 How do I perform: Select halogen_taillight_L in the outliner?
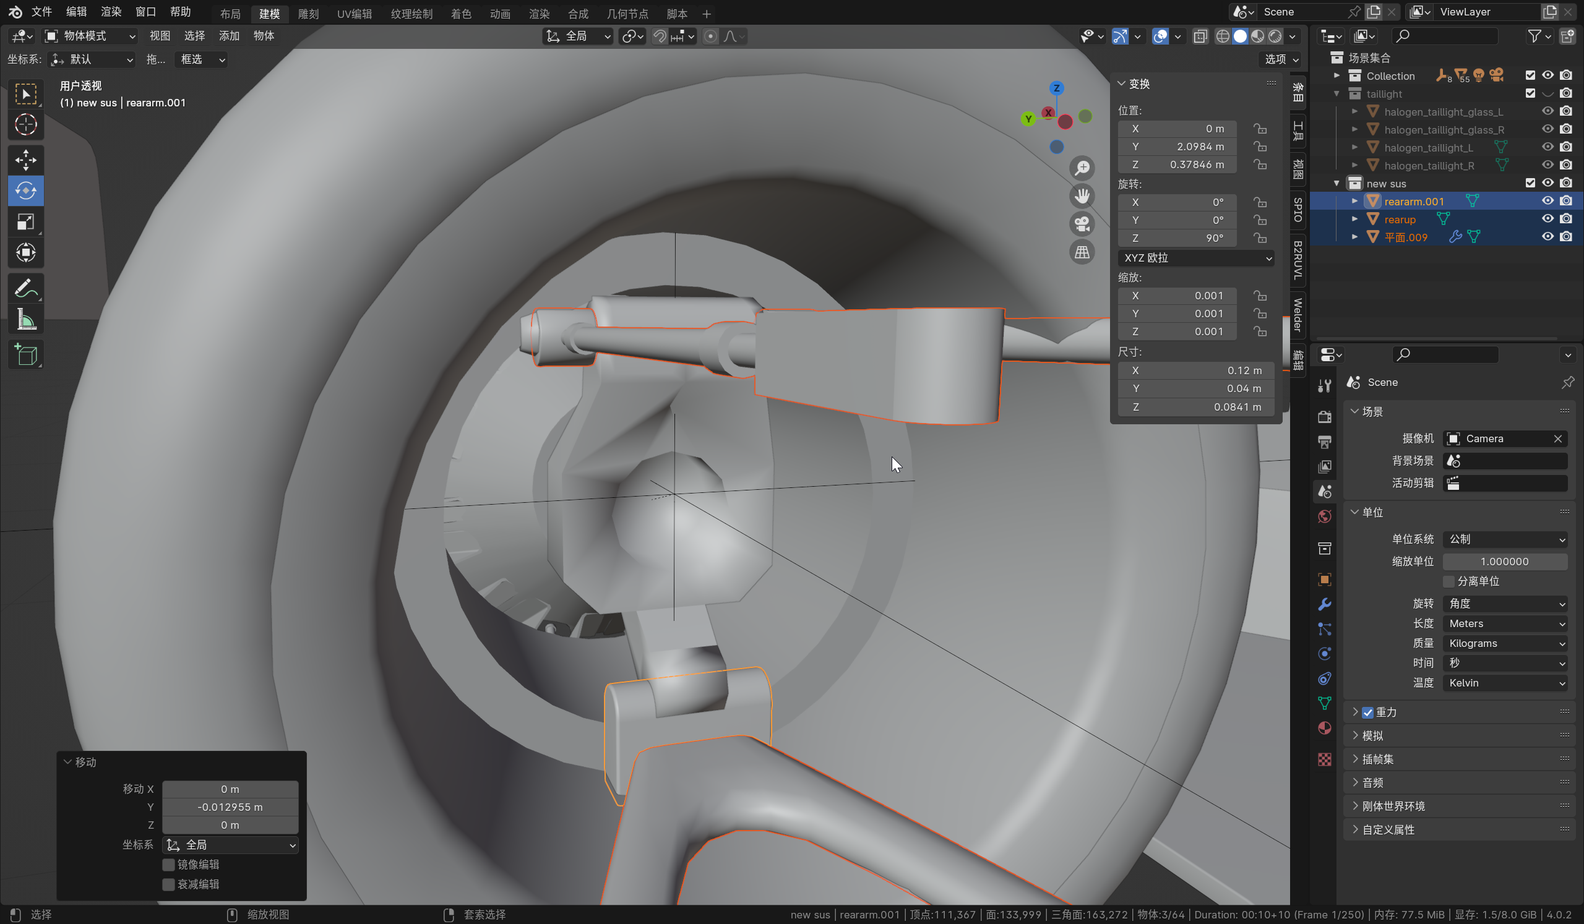tap(1428, 148)
